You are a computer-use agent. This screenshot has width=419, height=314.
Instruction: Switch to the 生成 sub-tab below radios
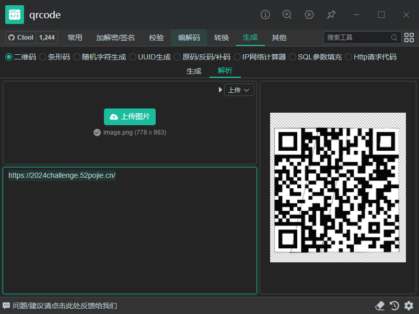194,71
